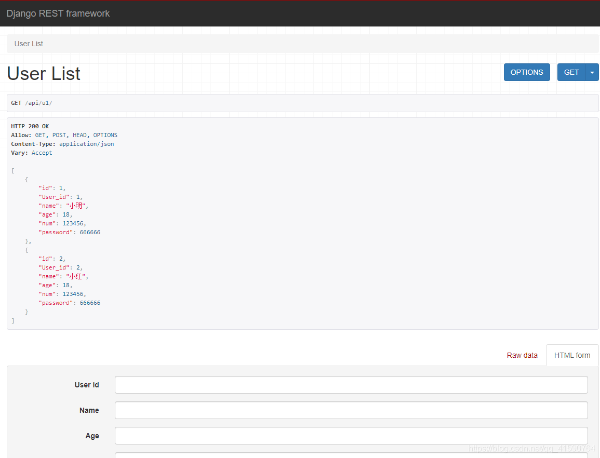This screenshot has width=600, height=458.
Task: Click the Age form label
Action: [92, 436]
